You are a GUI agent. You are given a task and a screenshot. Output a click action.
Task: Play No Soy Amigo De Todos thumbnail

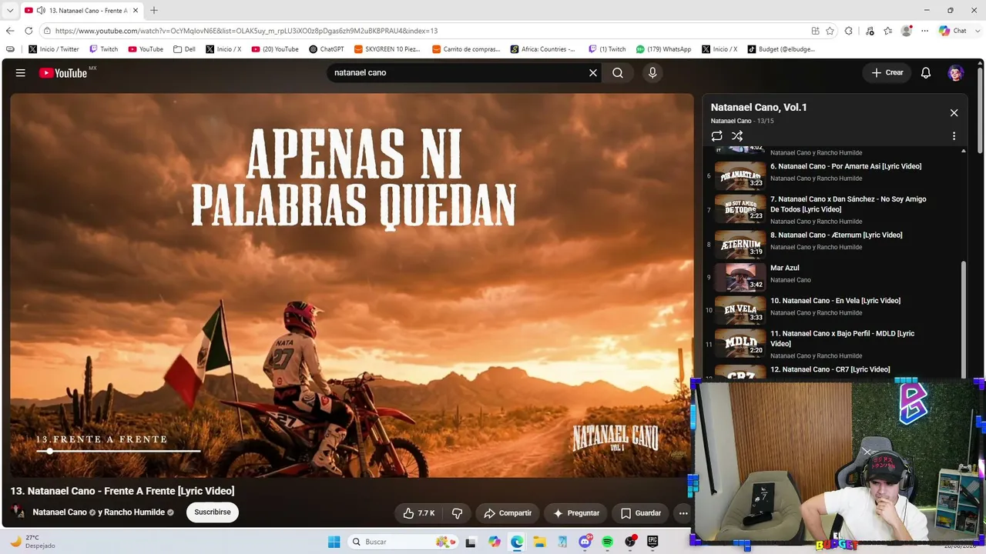coord(740,208)
